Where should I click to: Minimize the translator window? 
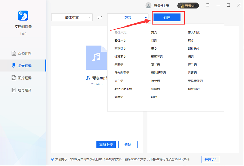[x=218, y=5]
